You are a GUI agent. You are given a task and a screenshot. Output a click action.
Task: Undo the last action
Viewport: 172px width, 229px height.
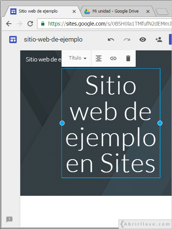point(111,40)
